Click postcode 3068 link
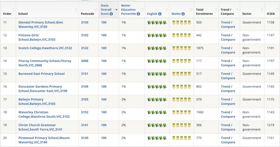 pyautogui.click(x=85, y=61)
